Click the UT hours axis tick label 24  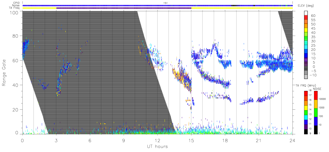click(x=292, y=140)
